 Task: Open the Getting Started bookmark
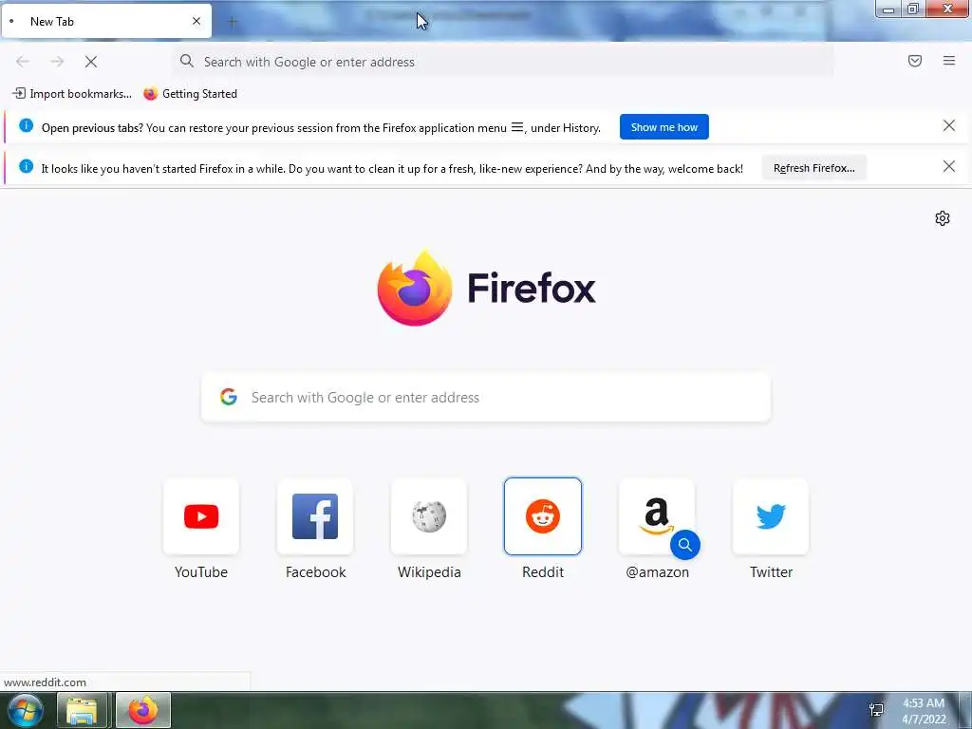tap(190, 94)
